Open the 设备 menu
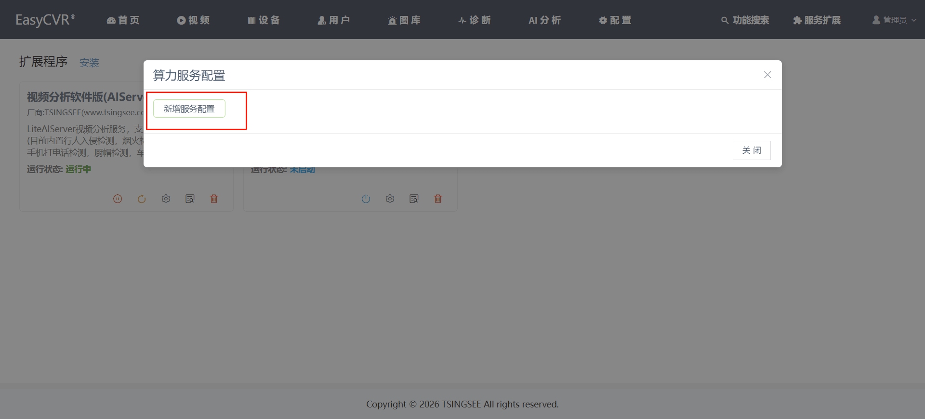This screenshot has width=925, height=419. [x=264, y=20]
